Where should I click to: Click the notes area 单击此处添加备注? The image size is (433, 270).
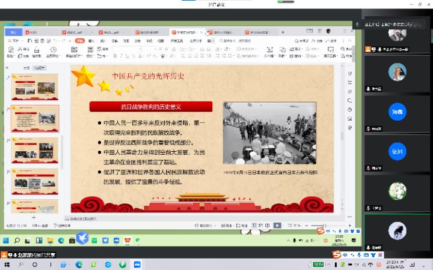[x=84, y=218]
